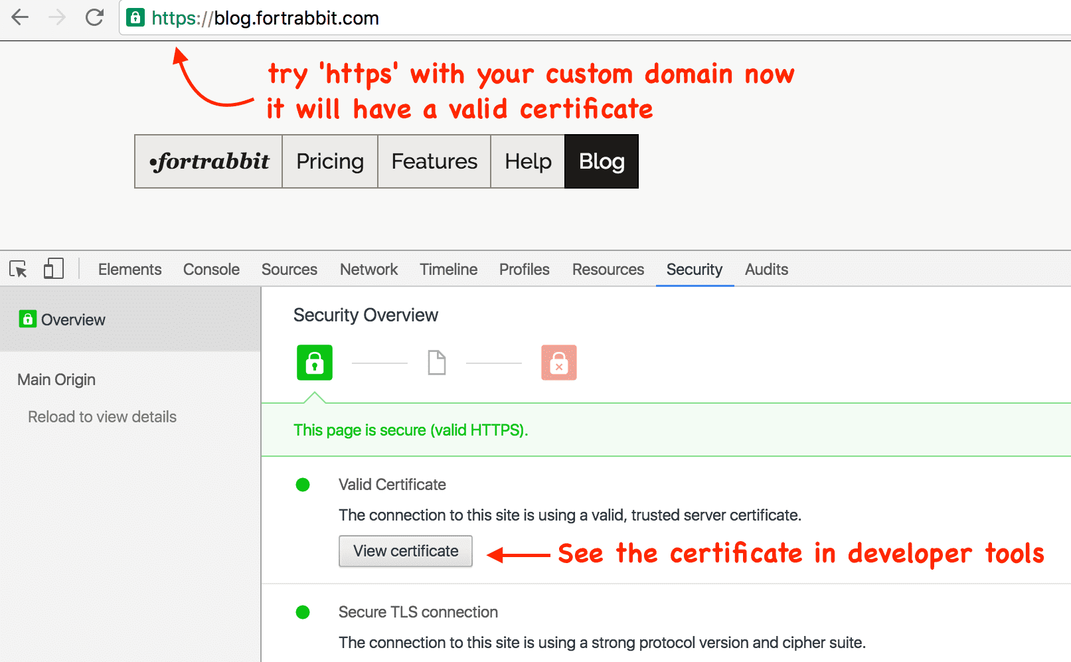The width and height of the screenshot is (1071, 662).
Task: Click the forward navigation arrow
Action: (57, 18)
